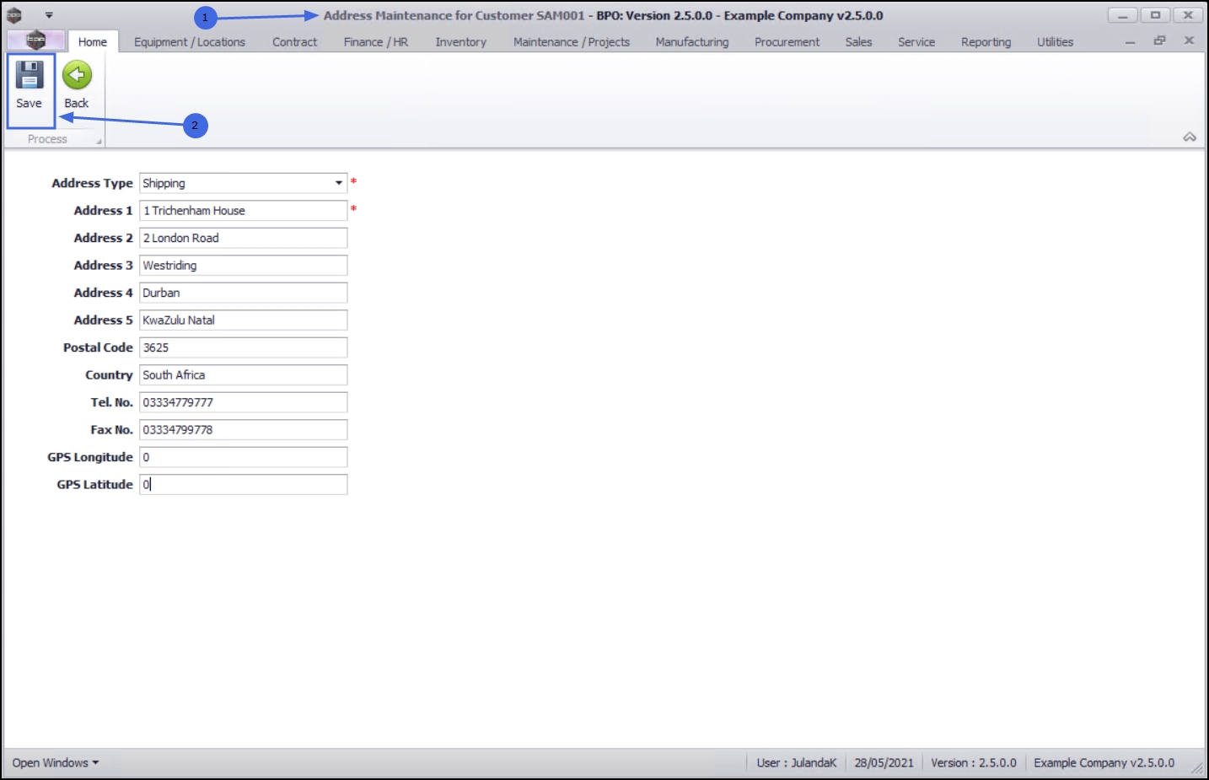The width and height of the screenshot is (1209, 780).
Task: Click the Version : 2.5.0.0 status entry
Action: click(974, 762)
